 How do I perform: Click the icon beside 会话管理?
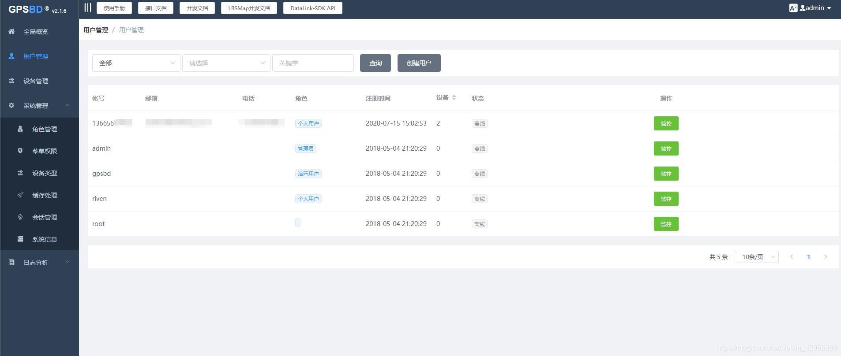[x=20, y=217]
